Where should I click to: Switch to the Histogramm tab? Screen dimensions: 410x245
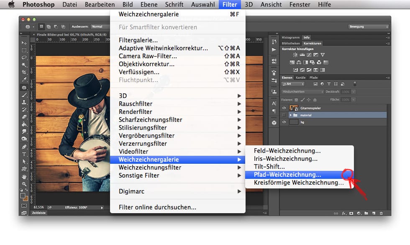pos(290,37)
